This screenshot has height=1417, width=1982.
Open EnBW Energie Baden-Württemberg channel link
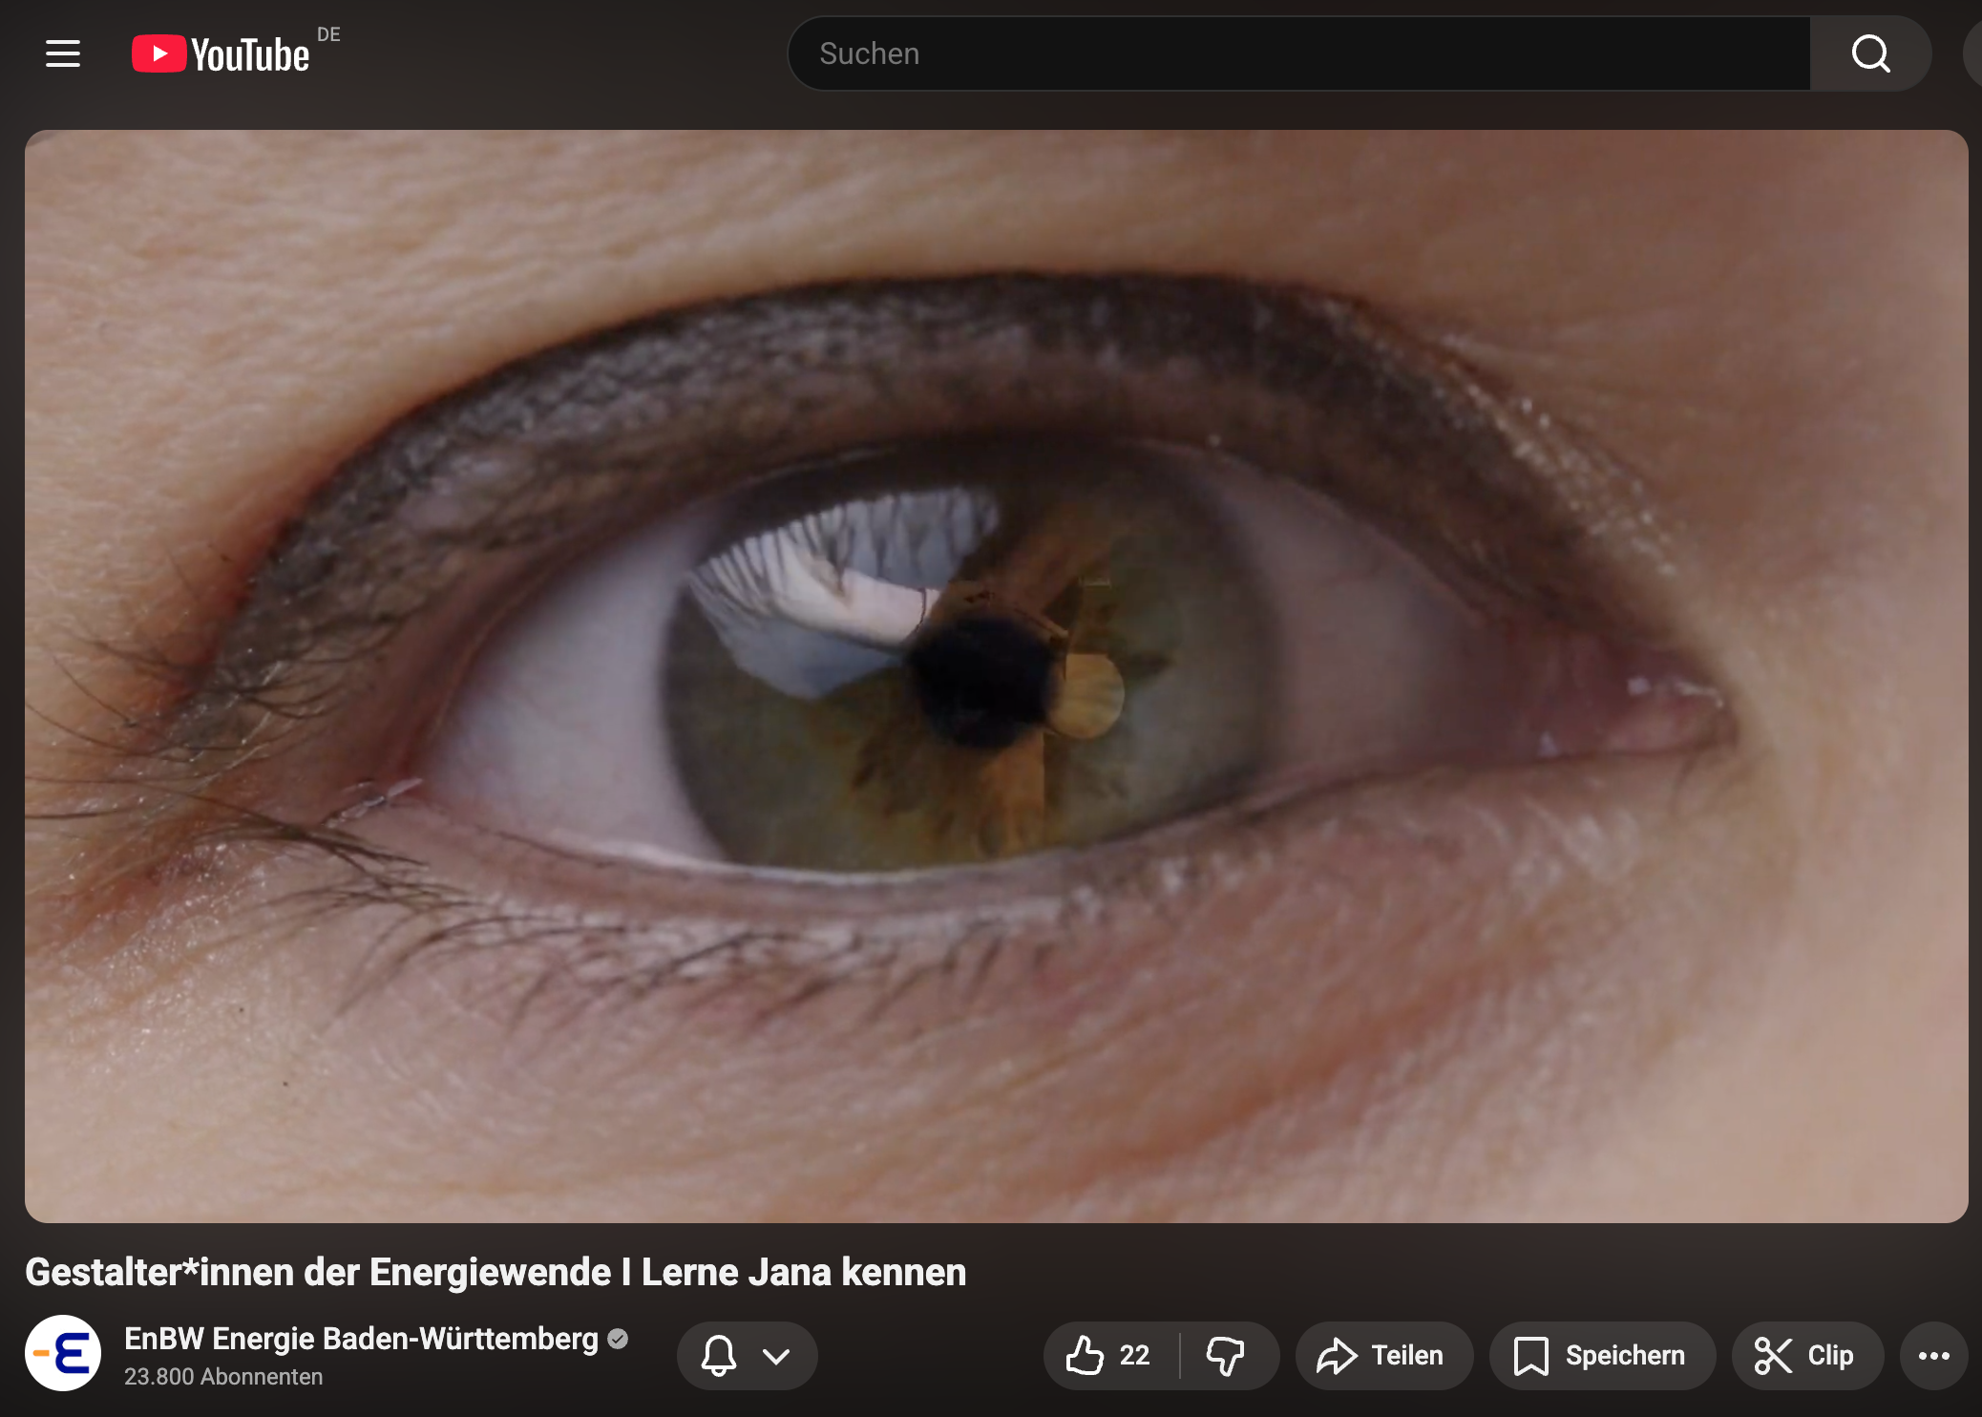(x=361, y=1339)
